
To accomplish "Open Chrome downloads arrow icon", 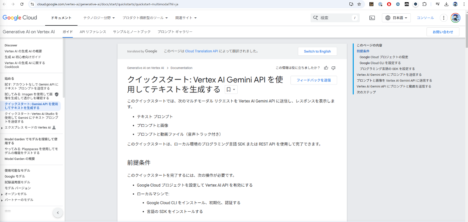I will coord(446,4).
